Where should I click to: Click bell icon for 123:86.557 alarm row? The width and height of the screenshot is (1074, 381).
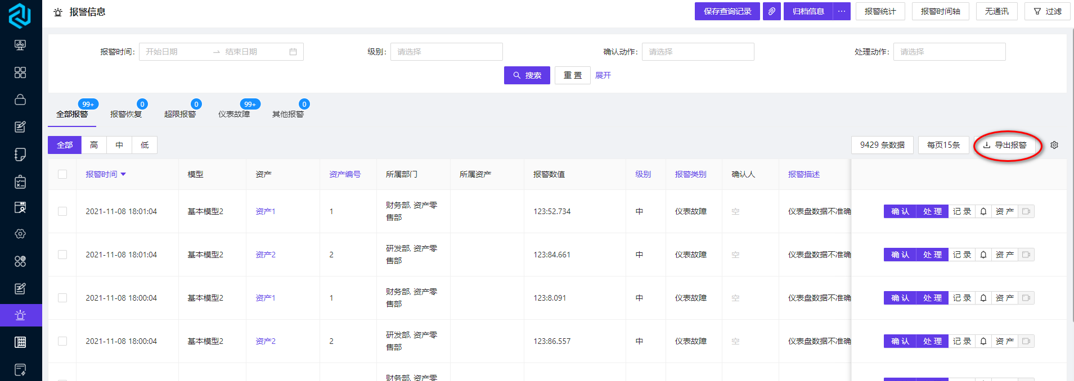click(x=983, y=341)
